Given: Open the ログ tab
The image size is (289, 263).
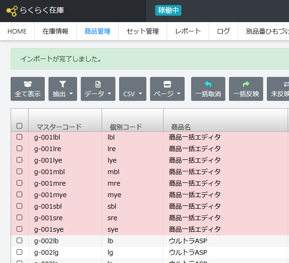Looking at the screenshot, I should [223, 31].
